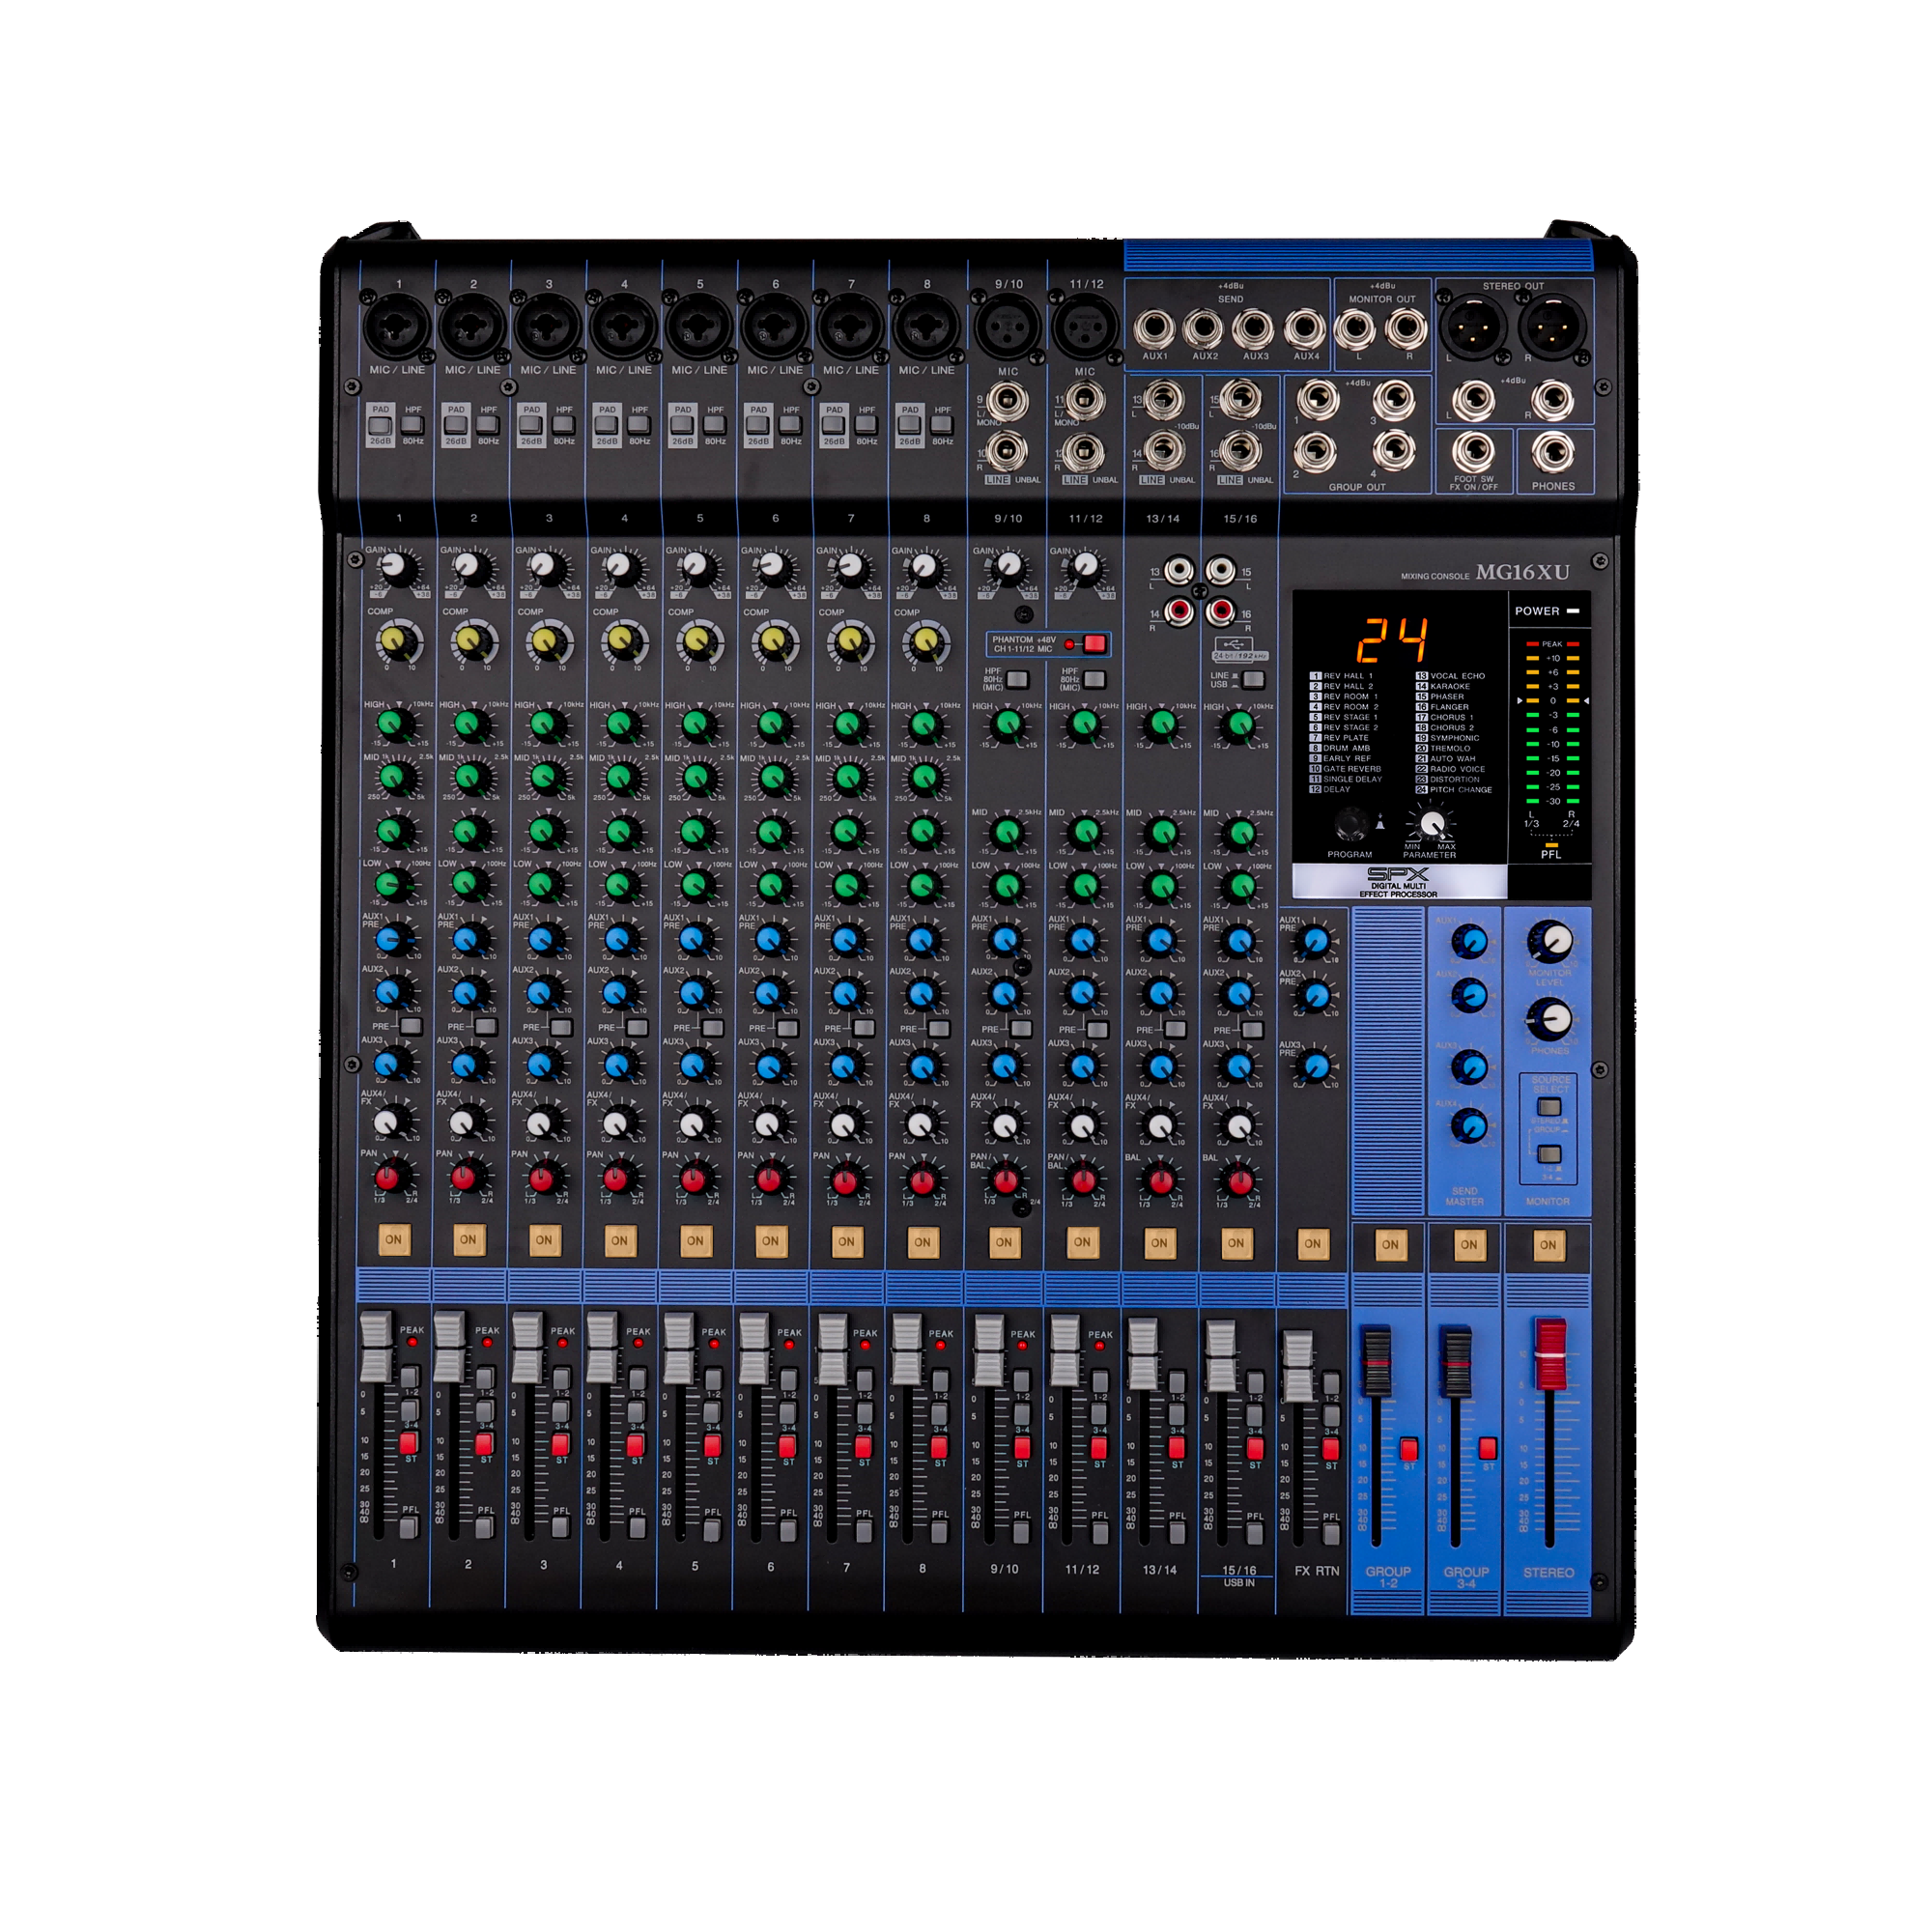Click the channel 13/14 BAL red knob
Screen dimensions: 1932x1932
[x=1160, y=1181]
